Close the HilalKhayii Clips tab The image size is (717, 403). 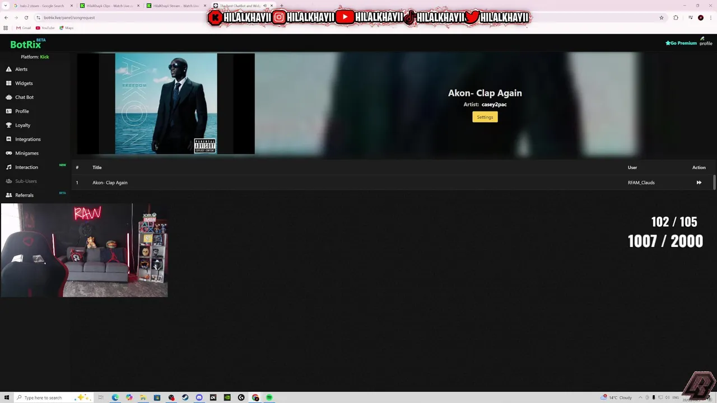(138, 6)
